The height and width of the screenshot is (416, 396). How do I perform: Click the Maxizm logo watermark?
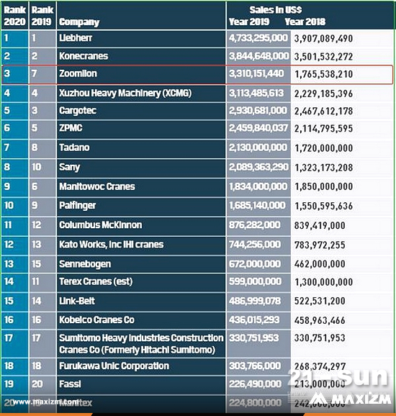(x=351, y=399)
